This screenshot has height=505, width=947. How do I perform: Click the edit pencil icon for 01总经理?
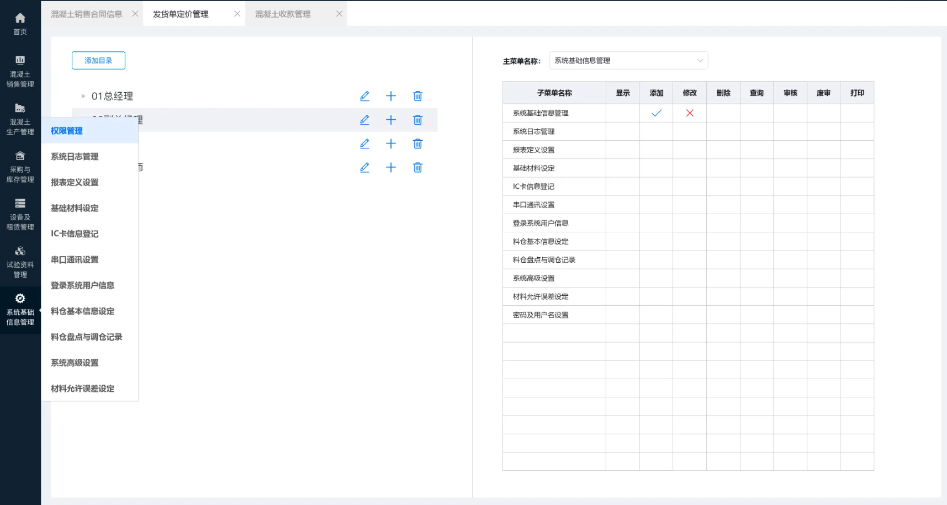coord(364,96)
